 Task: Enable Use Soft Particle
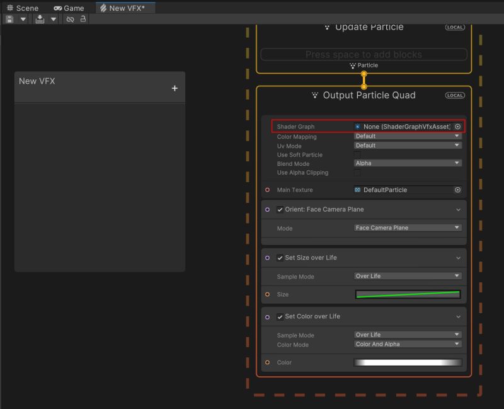[357, 154]
